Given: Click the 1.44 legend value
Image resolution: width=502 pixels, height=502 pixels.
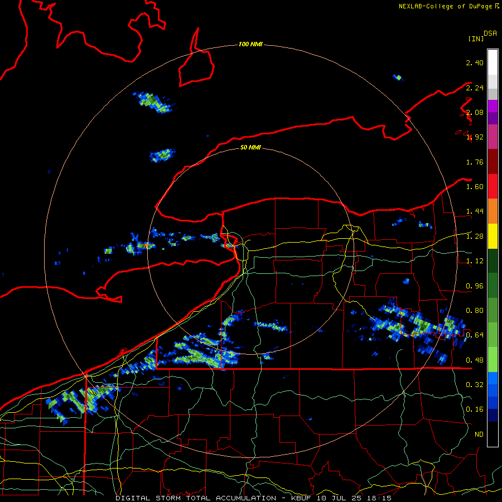Looking at the screenshot, I should click(475, 211).
